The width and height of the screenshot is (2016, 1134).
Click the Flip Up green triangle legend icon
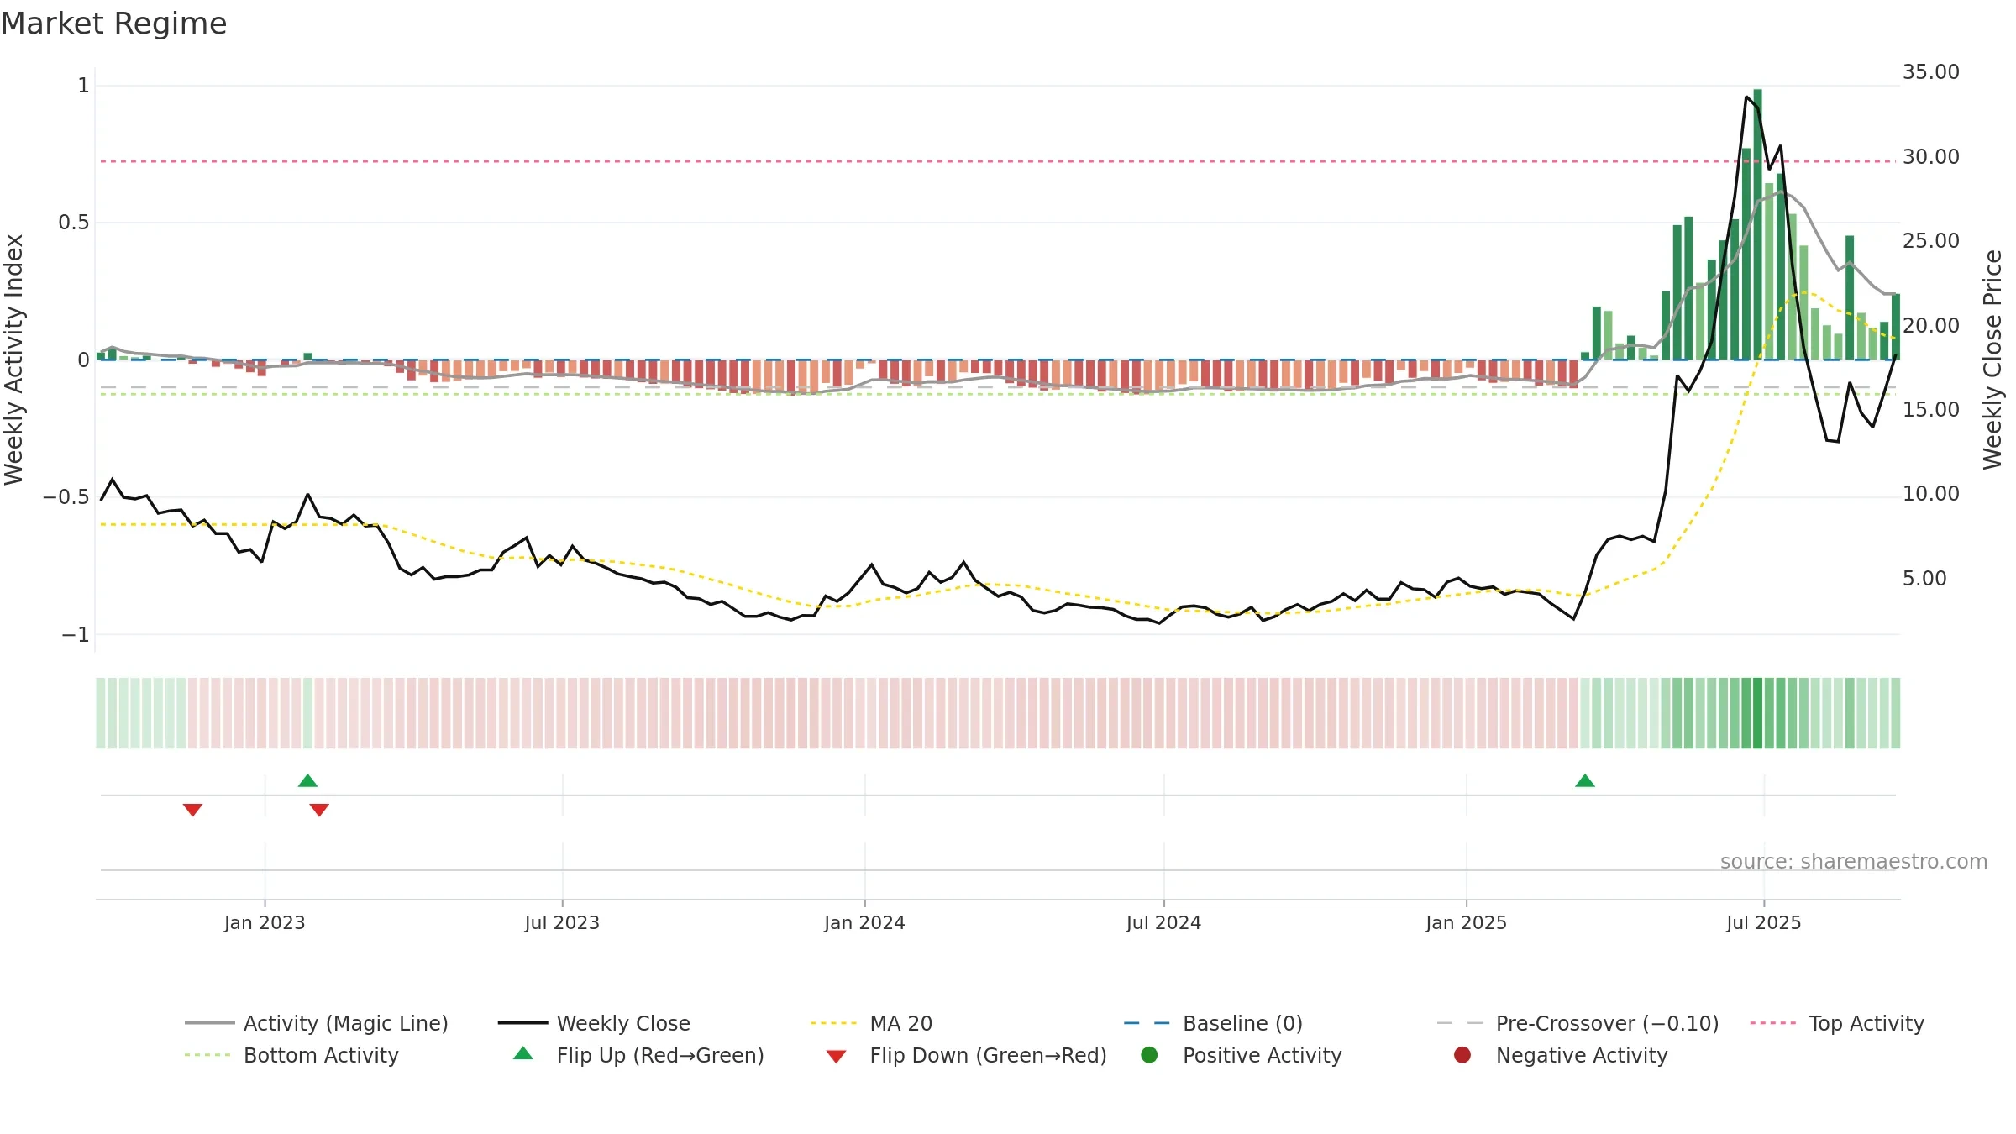coord(523,1053)
